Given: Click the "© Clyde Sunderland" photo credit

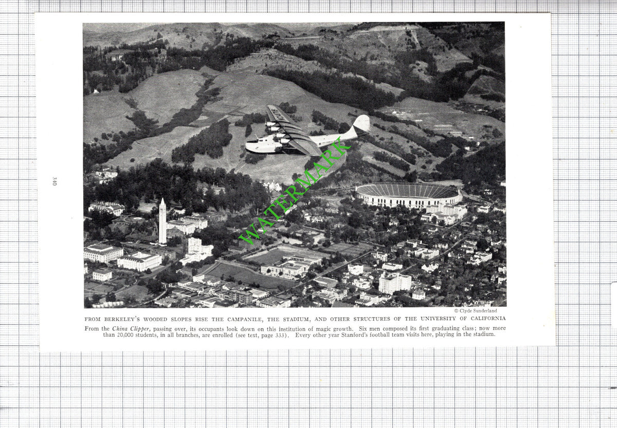Looking at the screenshot, I should [x=476, y=311].
